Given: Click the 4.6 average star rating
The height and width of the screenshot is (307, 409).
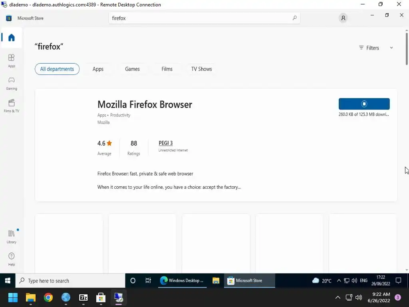Looking at the screenshot, I should (x=105, y=144).
